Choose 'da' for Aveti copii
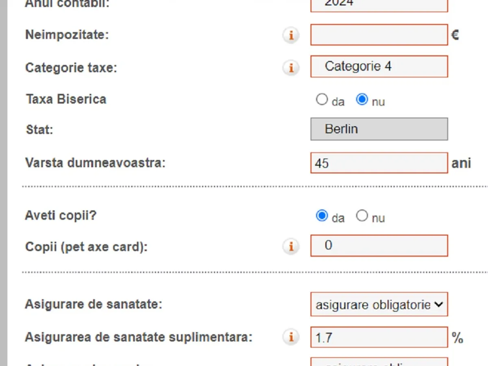 (x=322, y=216)
